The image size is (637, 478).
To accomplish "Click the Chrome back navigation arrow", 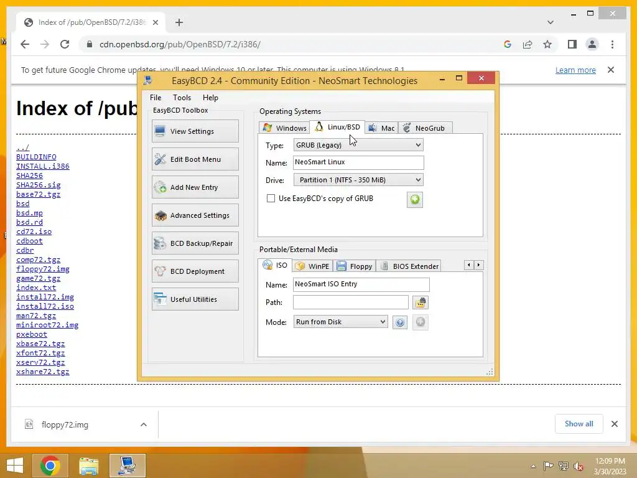I will (25, 44).
